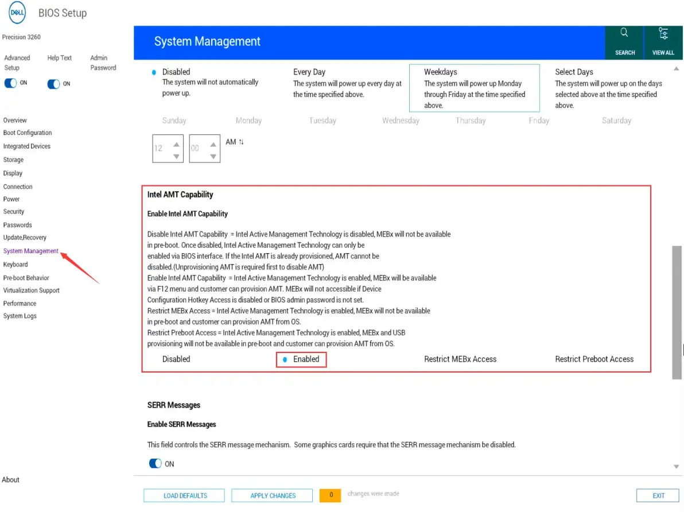Click the Dell logo
Image resolution: width=684 pixels, height=512 pixels.
click(17, 13)
